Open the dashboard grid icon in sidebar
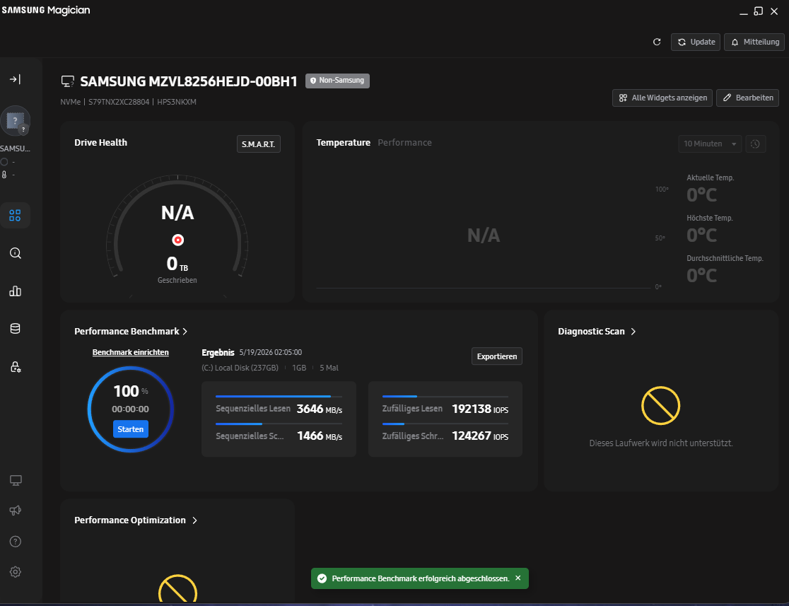789x606 pixels. [x=15, y=216]
